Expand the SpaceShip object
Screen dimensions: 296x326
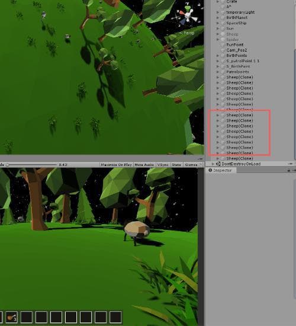[218, 23]
